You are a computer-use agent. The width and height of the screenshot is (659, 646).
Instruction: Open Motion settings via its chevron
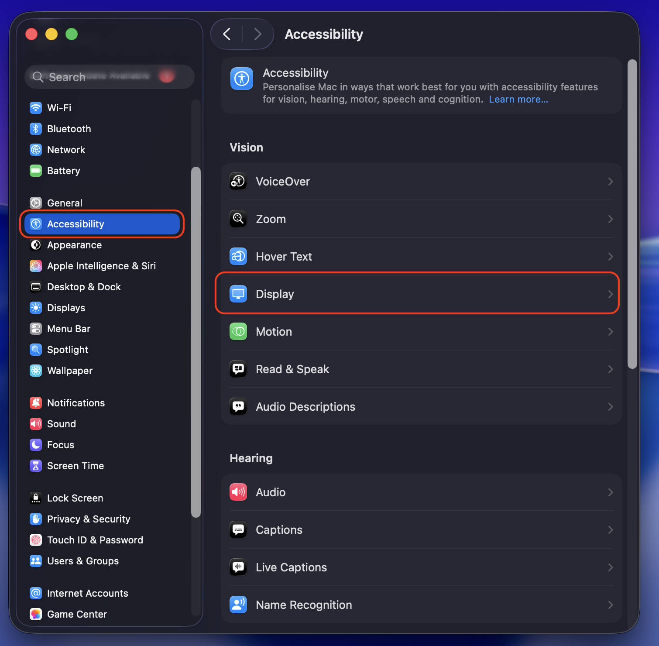click(x=611, y=331)
